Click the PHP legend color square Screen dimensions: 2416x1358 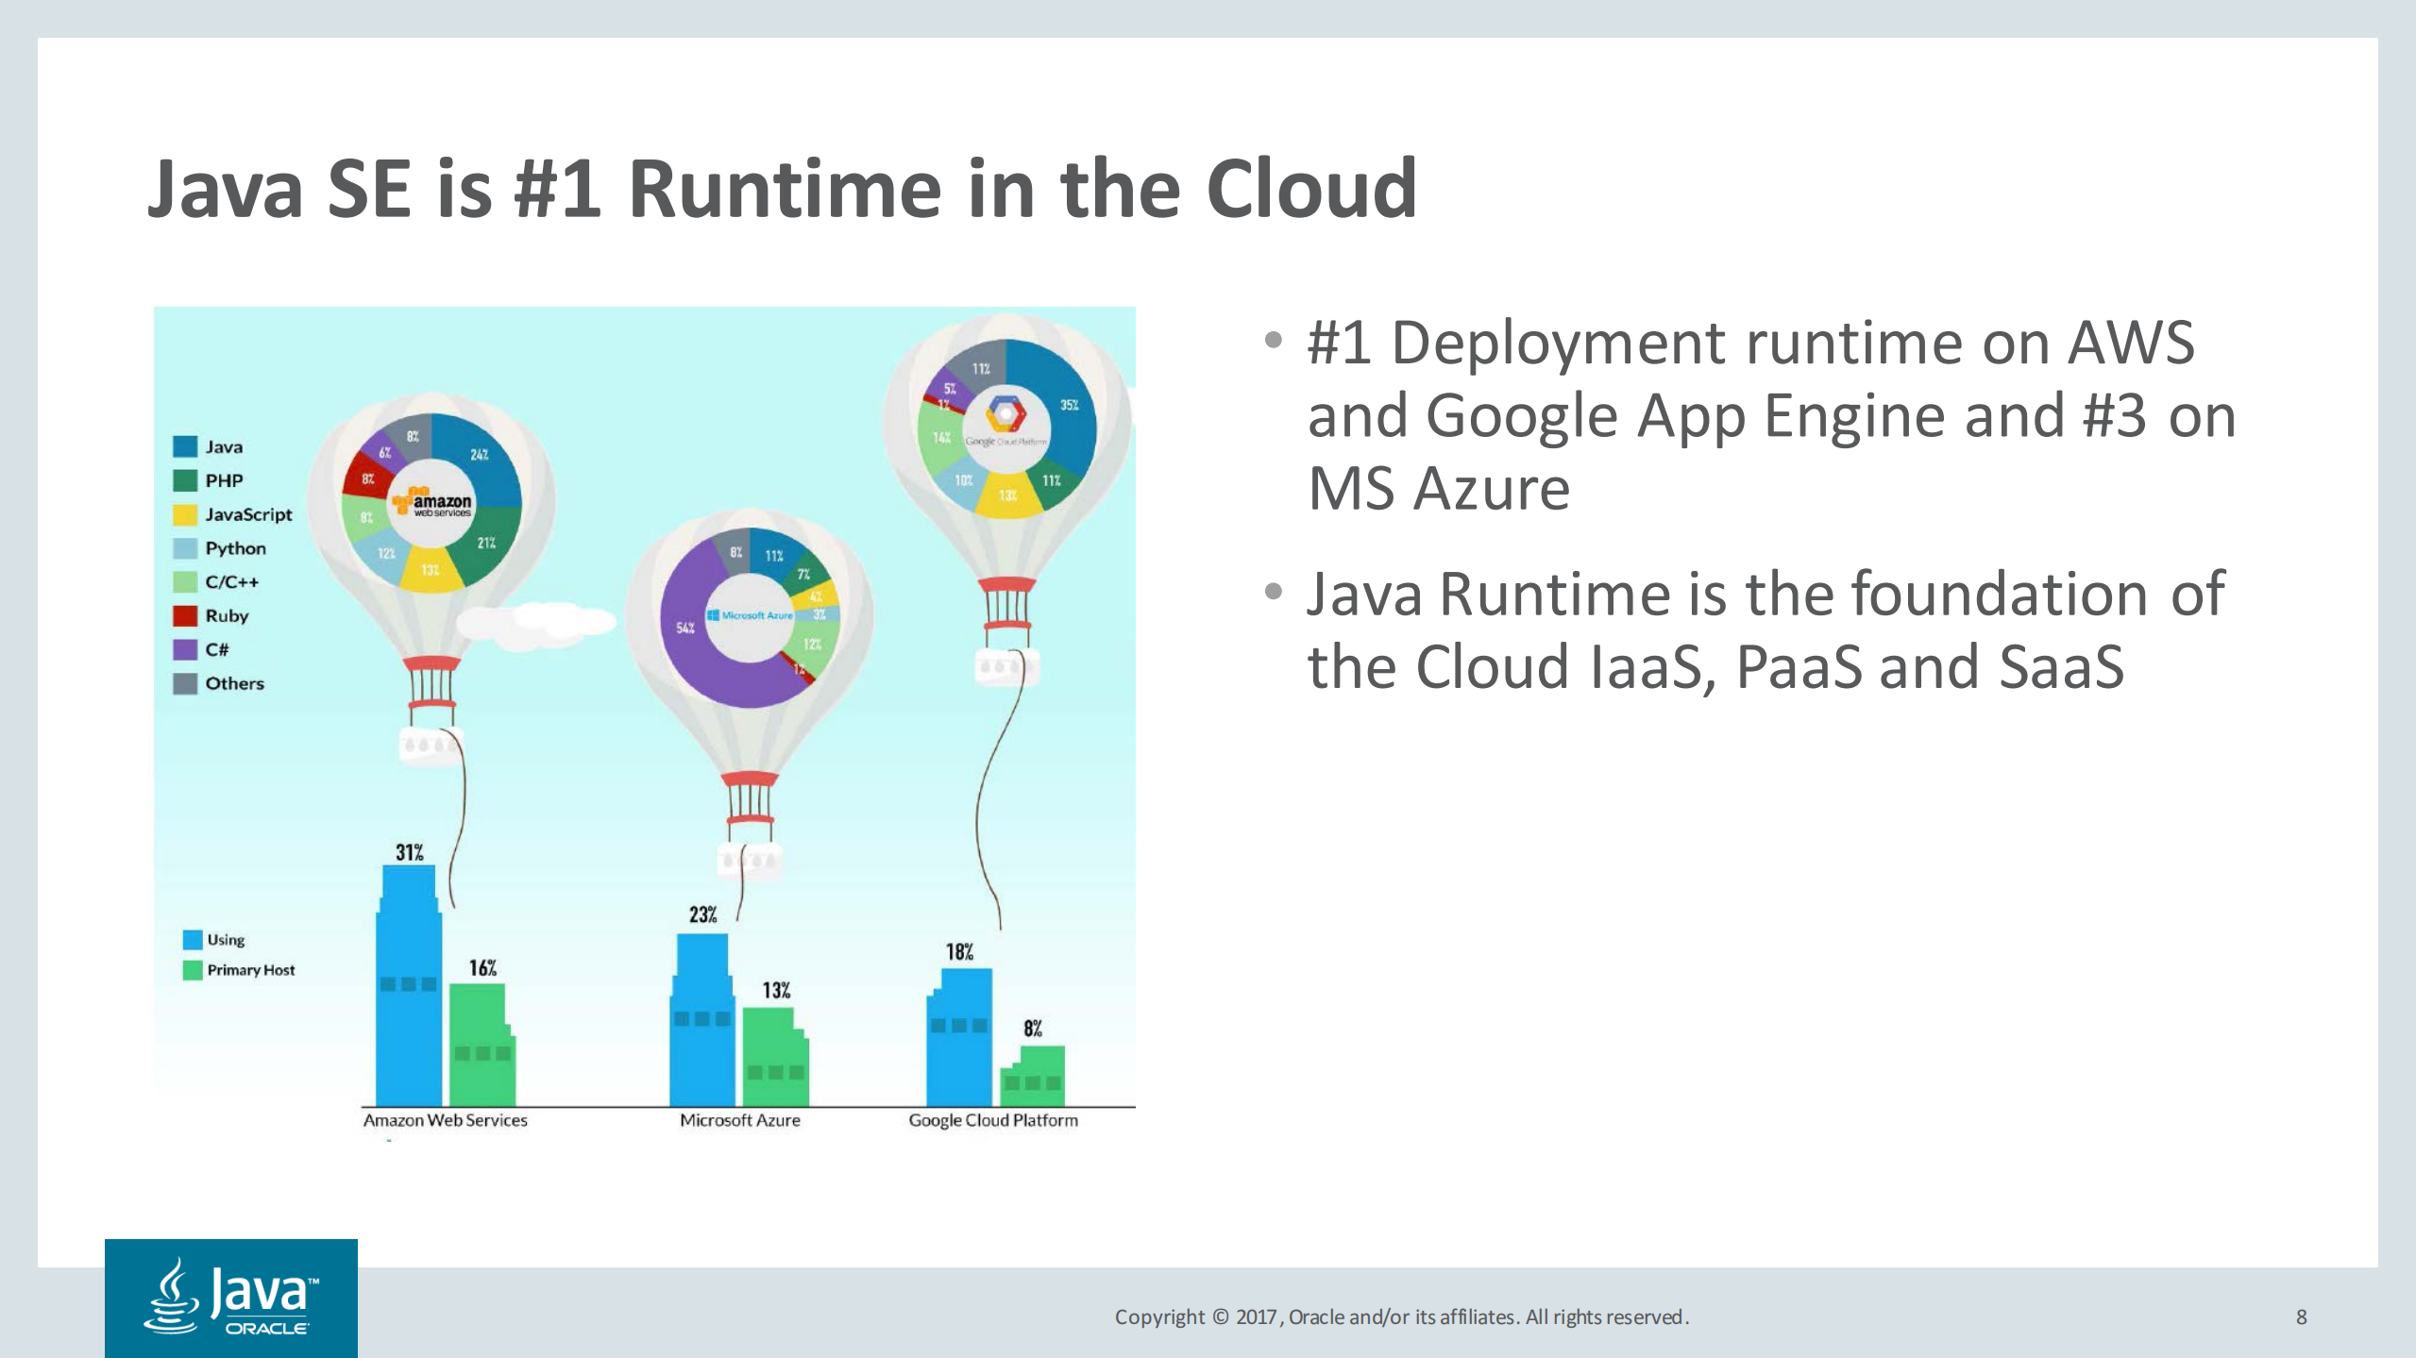[185, 480]
